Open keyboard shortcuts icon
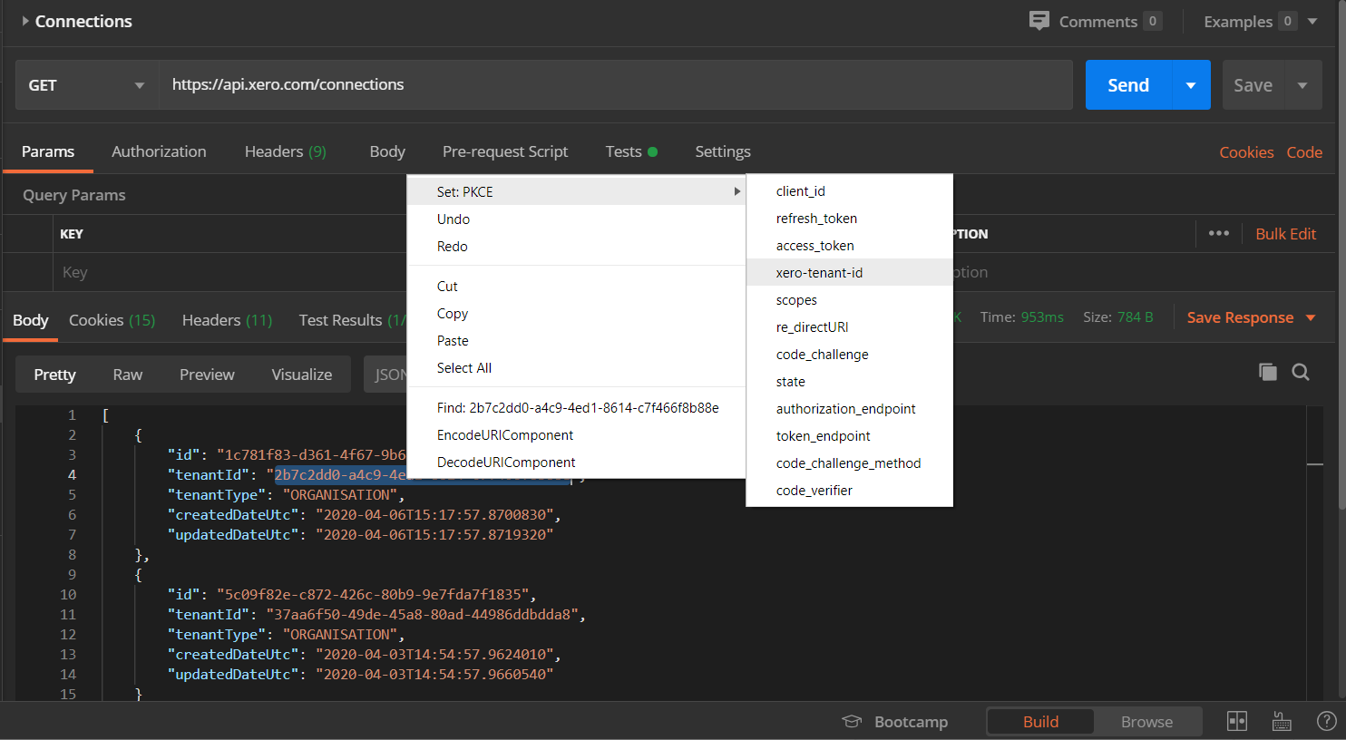1346x740 pixels. (x=1282, y=721)
